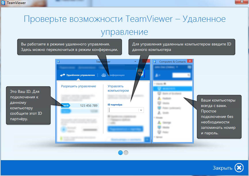The height and width of the screenshot is (176, 249).
Task: Click the TeamViewer logo in the title bar
Action: (x=3, y=3)
